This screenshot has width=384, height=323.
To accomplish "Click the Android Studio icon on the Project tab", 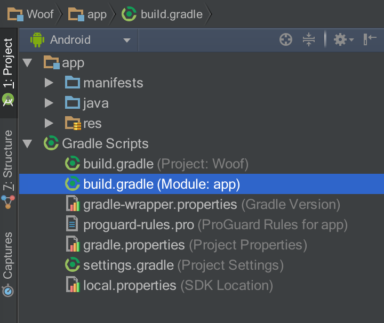I will click(8, 100).
